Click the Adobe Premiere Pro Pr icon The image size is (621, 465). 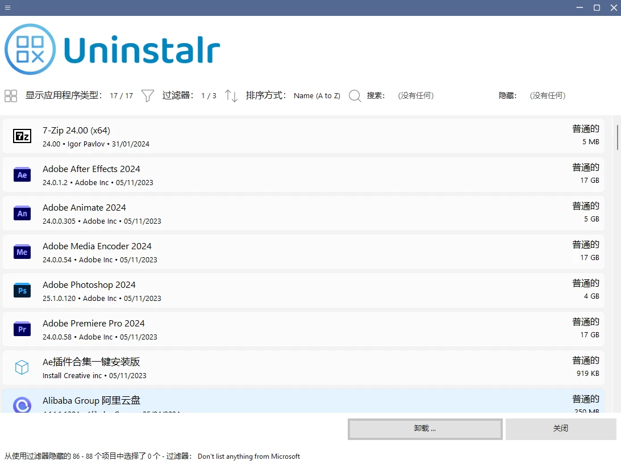22,329
